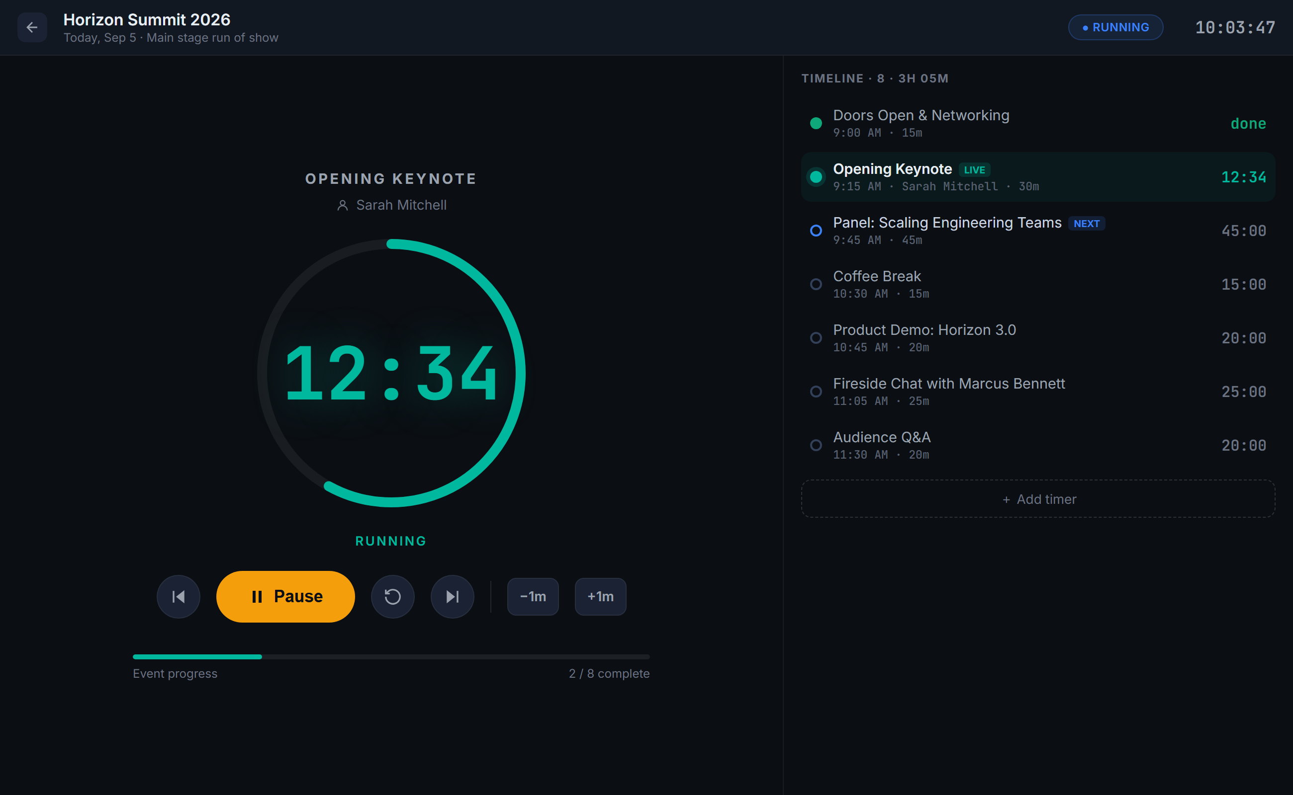Click the LIVE badge

pyautogui.click(x=974, y=170)
